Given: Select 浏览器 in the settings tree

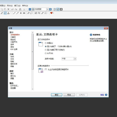Looking at the screenshot, I should (x=13, y=88).
